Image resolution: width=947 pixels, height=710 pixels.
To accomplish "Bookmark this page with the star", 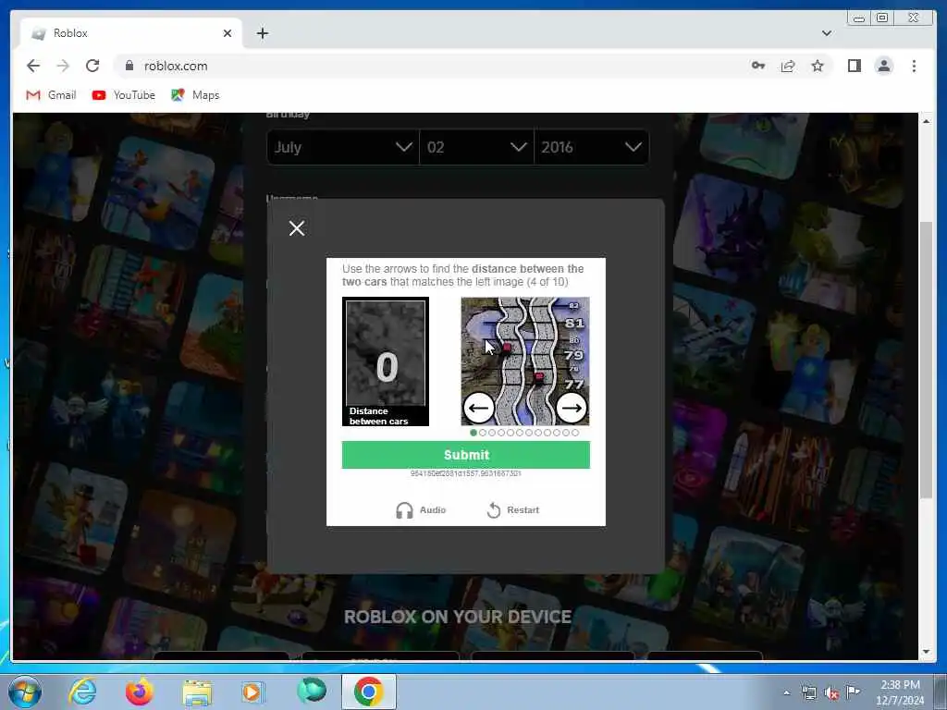I will (x=818, y=66).
